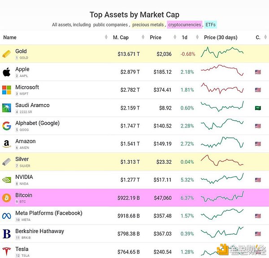Click the Saudi Aramco logo icon
The width and height of the screenshot is (269, 258).
[7, 108]
